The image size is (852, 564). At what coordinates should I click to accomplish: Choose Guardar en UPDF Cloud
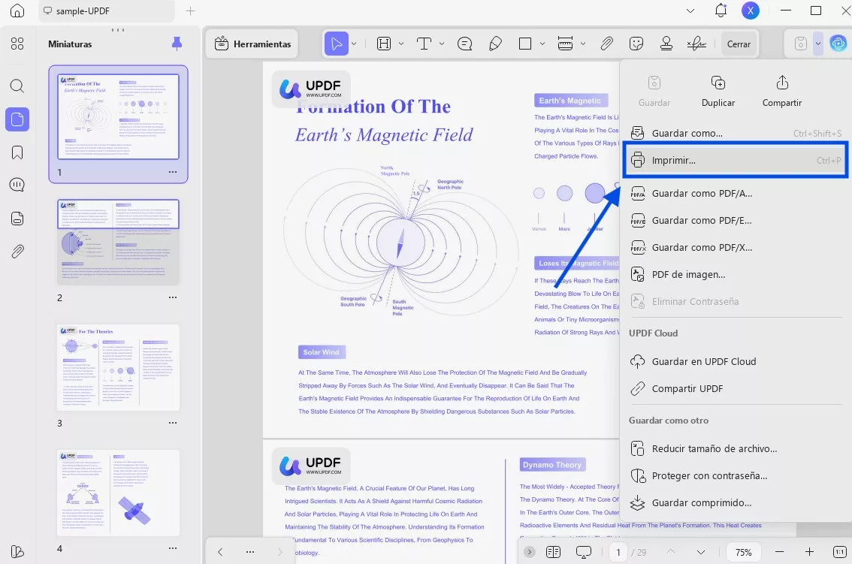coord(736,361)
